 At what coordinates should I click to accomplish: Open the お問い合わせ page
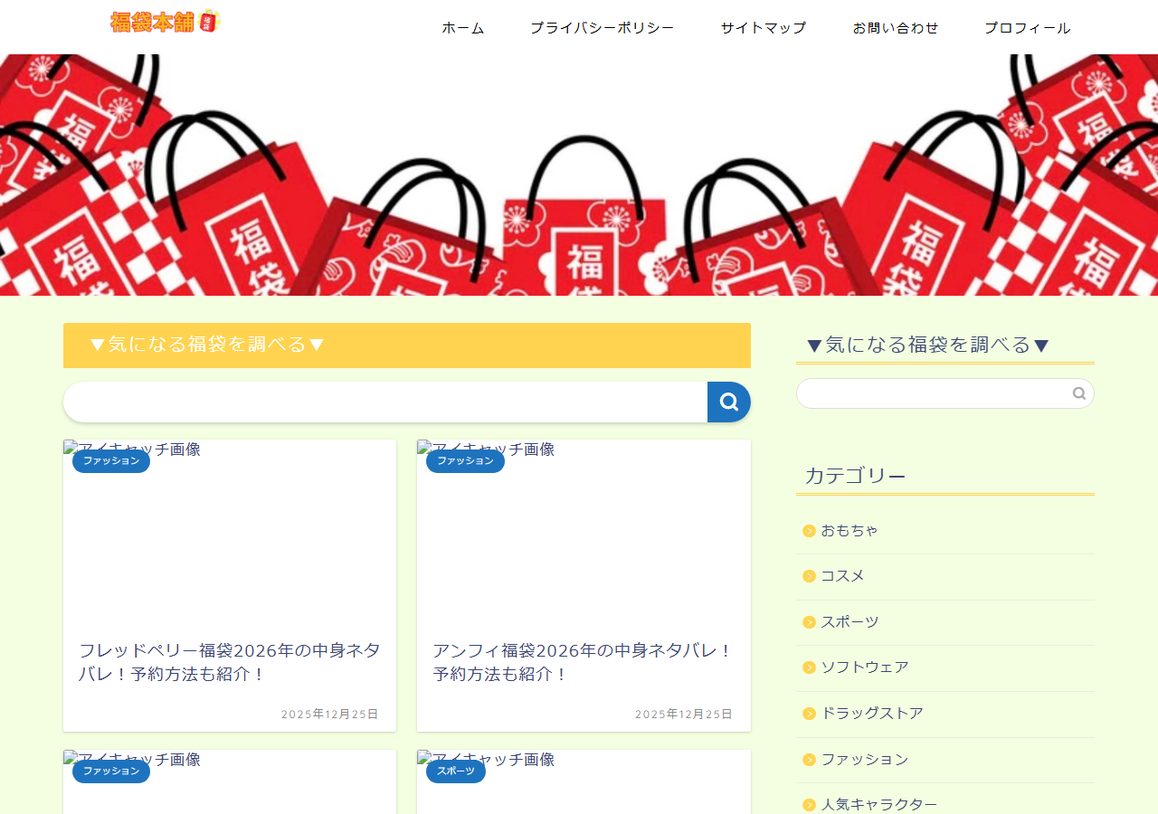(x=896, y=28)
